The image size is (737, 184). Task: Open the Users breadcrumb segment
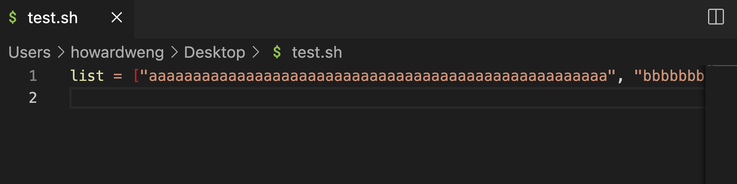[29, 52]
